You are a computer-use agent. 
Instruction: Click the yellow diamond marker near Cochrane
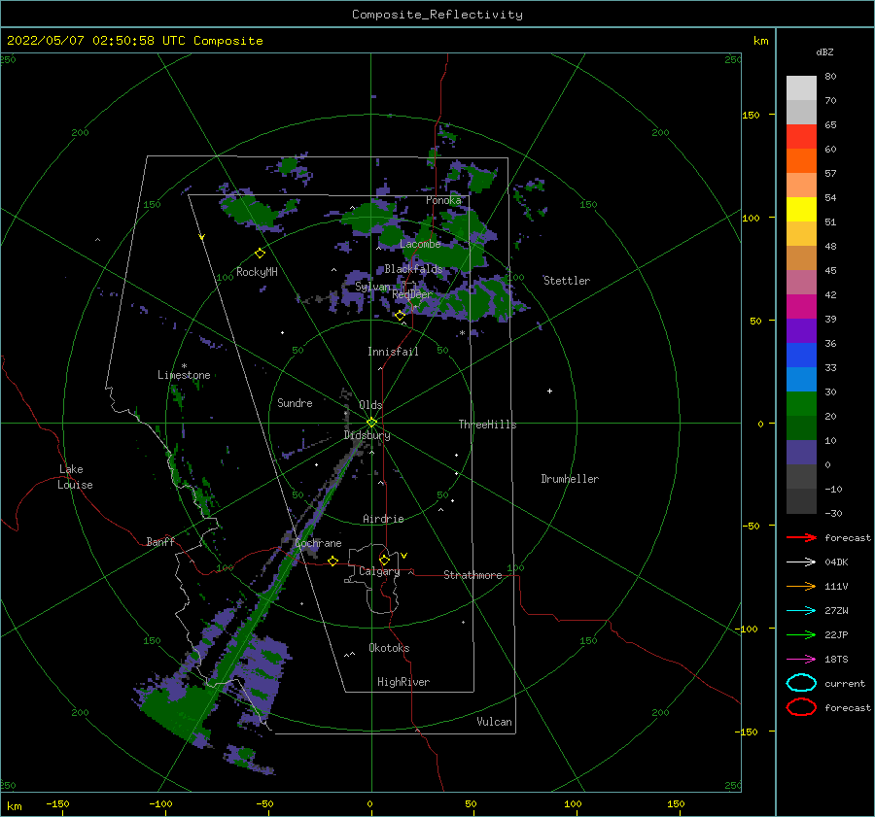click(x=332, y=561)
